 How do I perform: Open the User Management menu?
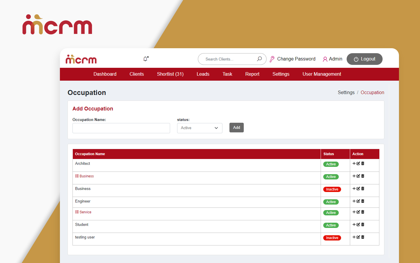tap(322, 74)
